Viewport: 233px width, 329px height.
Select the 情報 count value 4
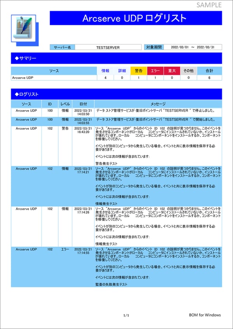pos(105,78)
